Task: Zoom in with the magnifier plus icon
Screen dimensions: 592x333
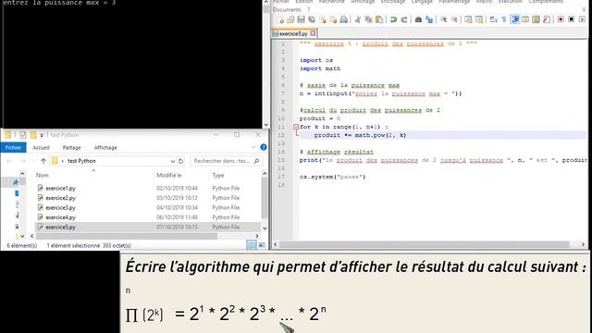Action: click(x=443, y=19)
